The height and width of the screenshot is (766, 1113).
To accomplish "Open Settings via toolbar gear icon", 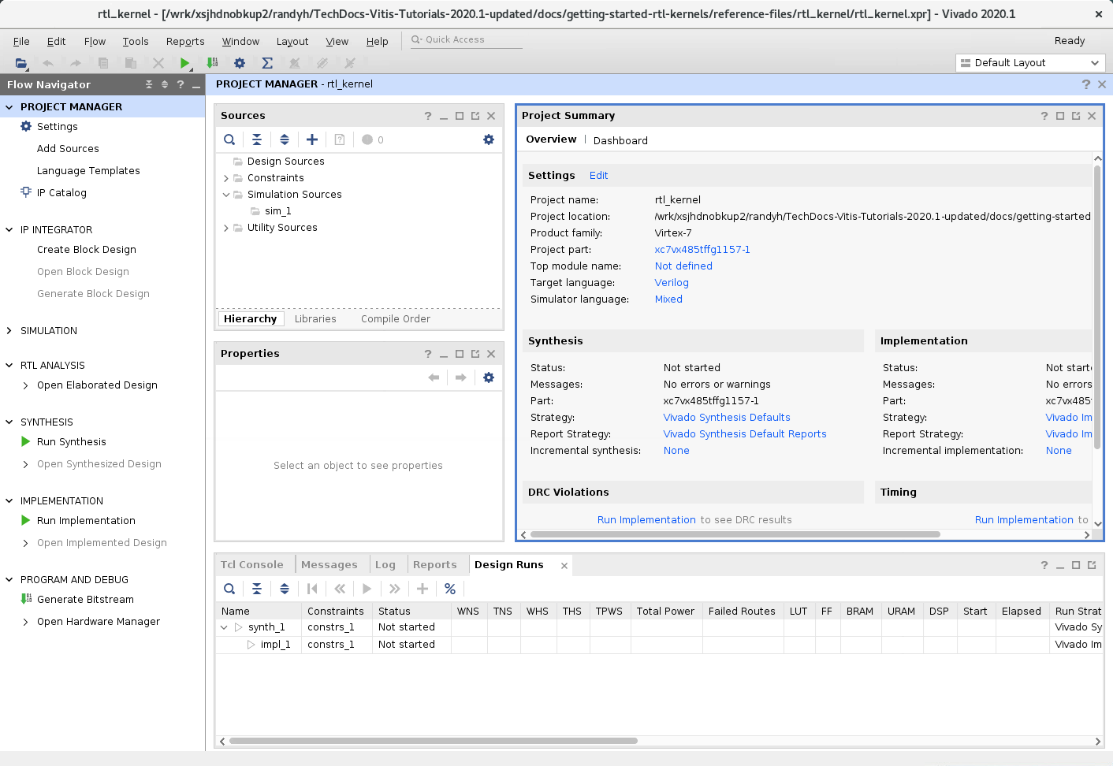I will pos(240,63).
